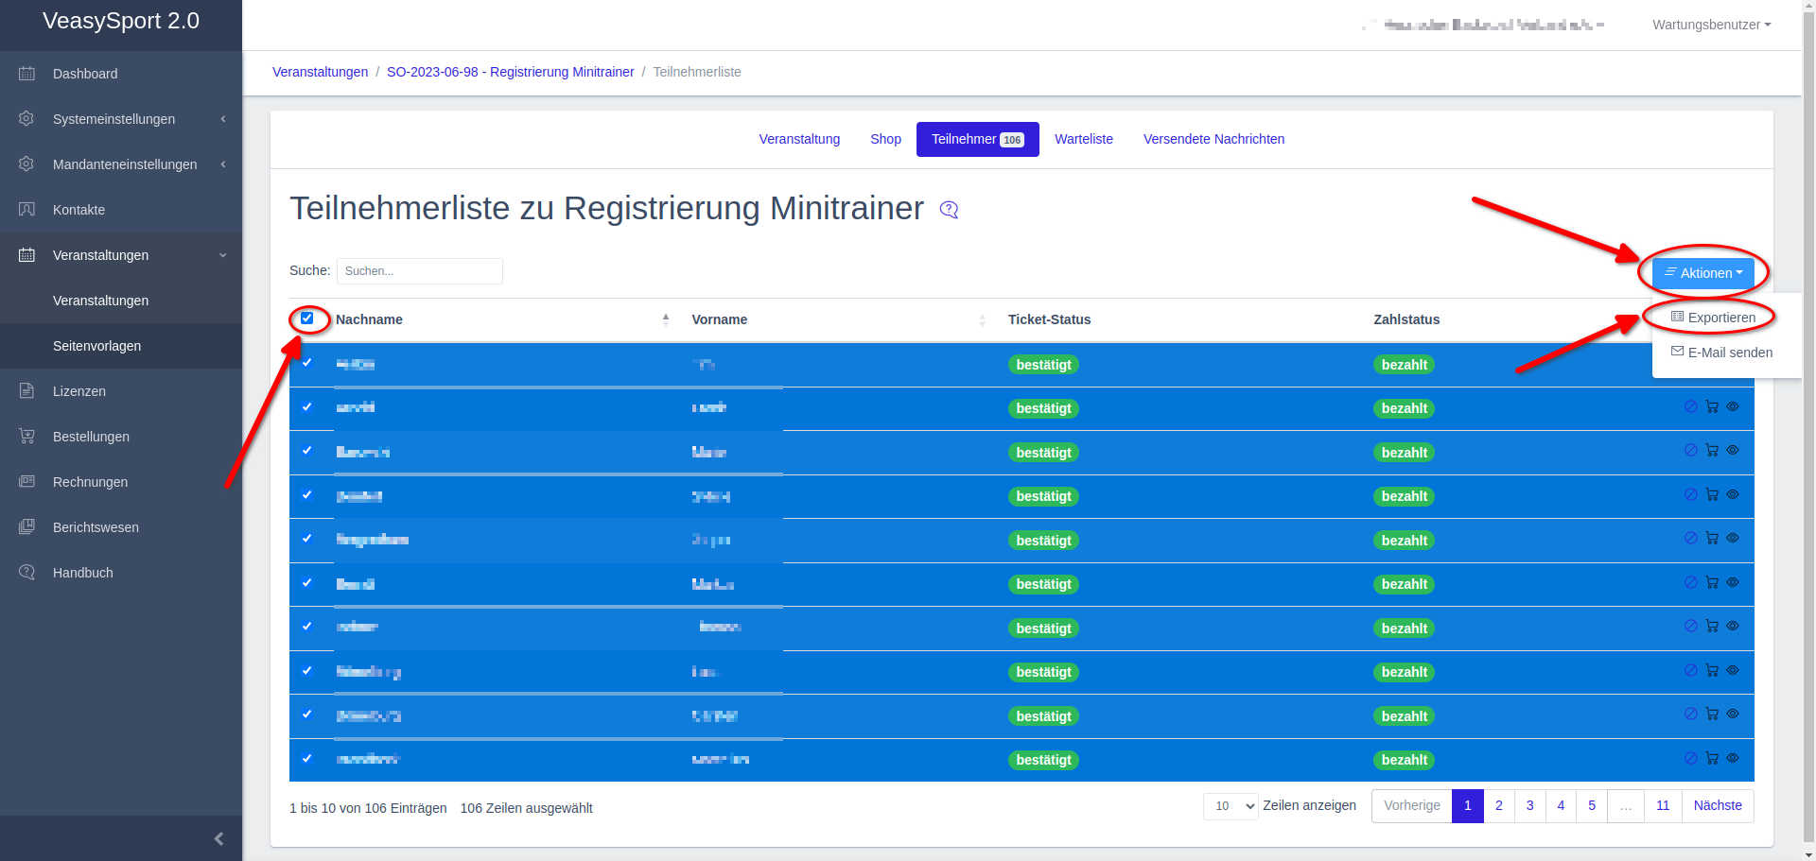The image size is (1816, 861).
Task: Uncheck the select-all checkbox in header
Action: [x=307, y=319]
